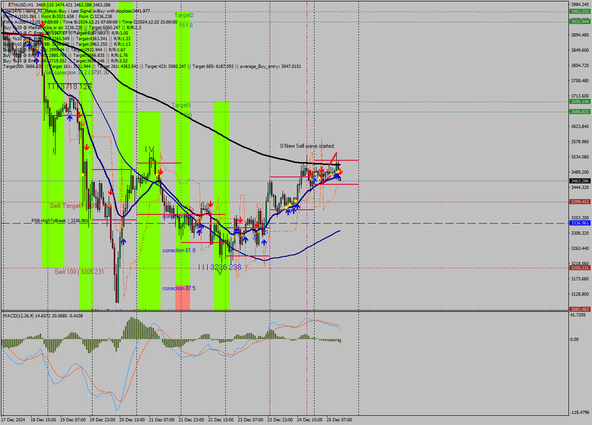The width and height of the screenshot is (592, 425).
Task: Select the 'I I I 3236.238' wave label
Action: (x=220, y=267)
